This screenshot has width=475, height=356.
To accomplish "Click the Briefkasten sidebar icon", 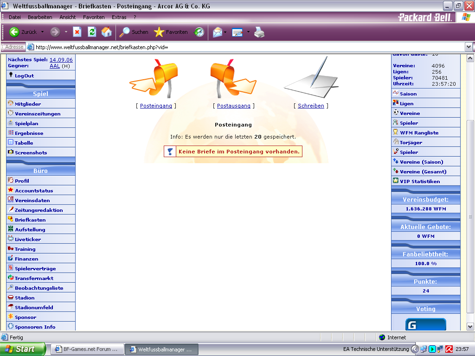I will [11, 219].
